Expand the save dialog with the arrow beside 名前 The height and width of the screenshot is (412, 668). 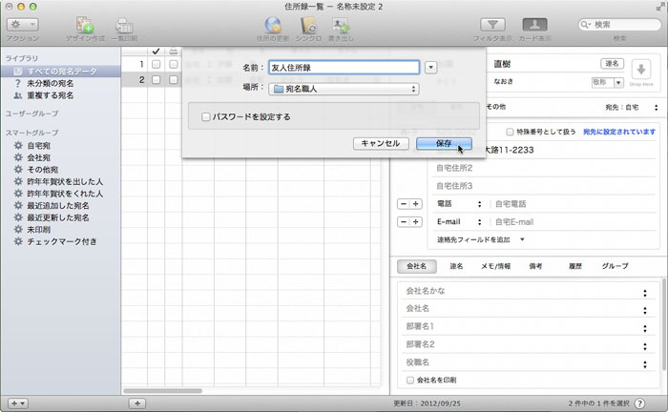(x=431, y=67)
